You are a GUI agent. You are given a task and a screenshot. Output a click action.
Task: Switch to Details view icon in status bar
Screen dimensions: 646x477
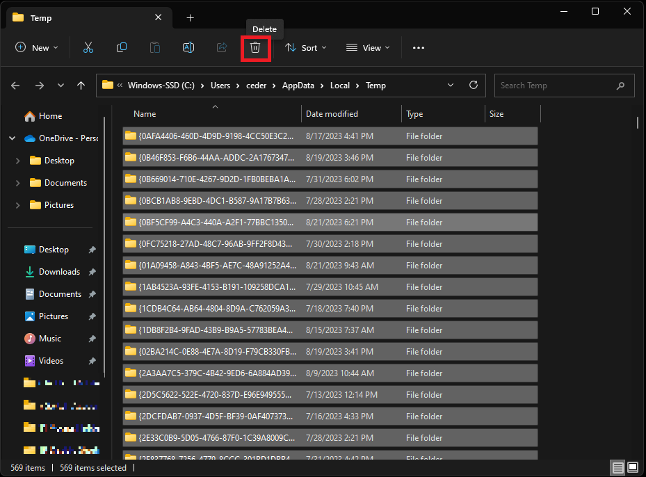pos(617,467)
